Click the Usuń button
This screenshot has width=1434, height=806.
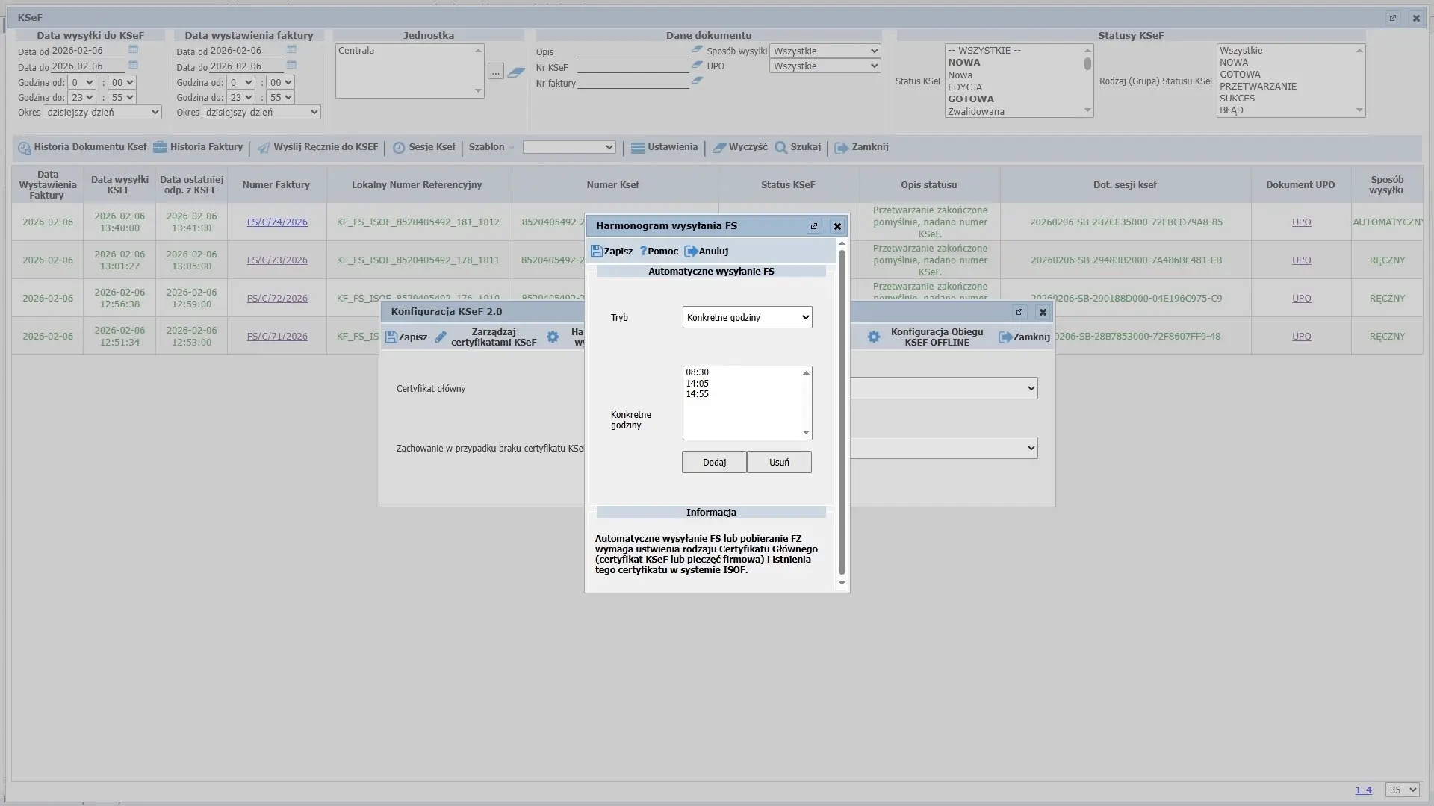779,463
